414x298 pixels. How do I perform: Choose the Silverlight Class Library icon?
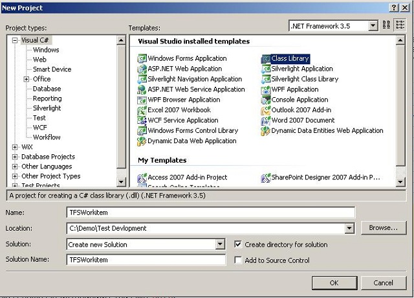tap(266, 79)
